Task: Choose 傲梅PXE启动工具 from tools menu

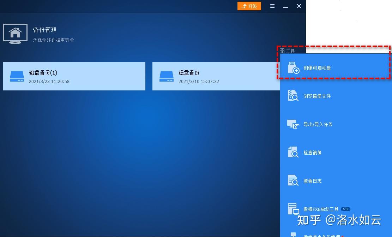Action: tap(336, 209)
